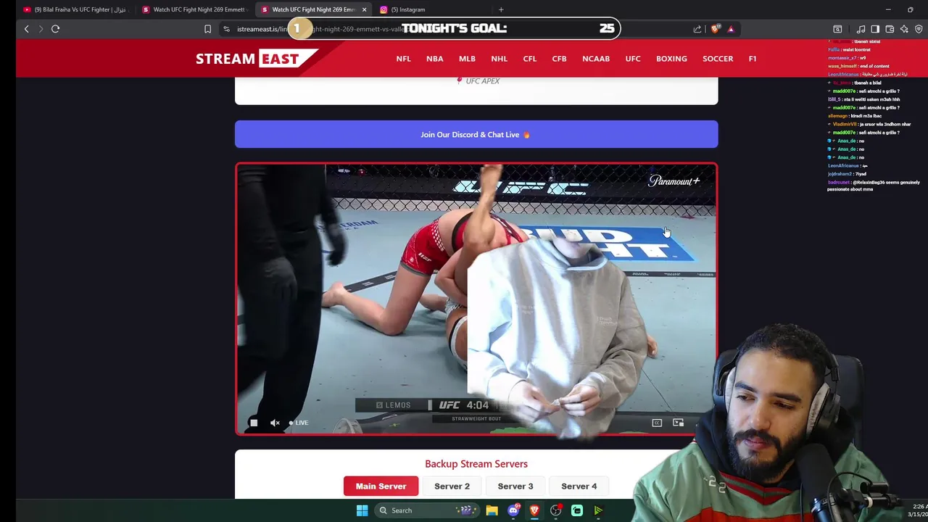Screen dimensions: 928x522
Task: Stop the live video stream
Action: coord(254,423)
